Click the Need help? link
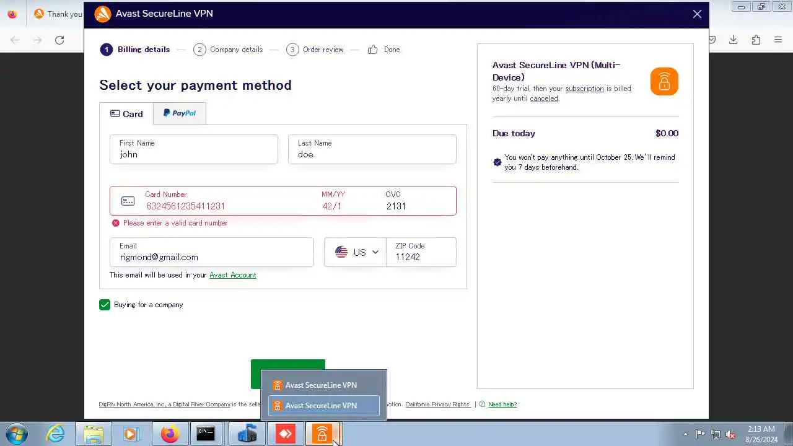This screenshot has width=793, height=446. click(x=502, y=404)
